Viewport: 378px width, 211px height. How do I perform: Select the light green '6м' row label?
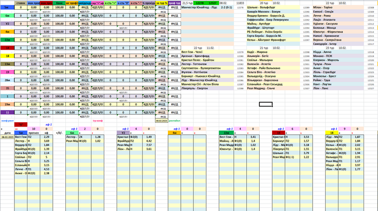pyautogui.click(x=7, y=16)
